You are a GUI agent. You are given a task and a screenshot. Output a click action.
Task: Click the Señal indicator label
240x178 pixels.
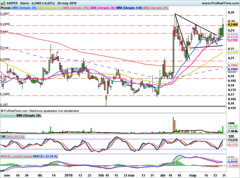27,156
